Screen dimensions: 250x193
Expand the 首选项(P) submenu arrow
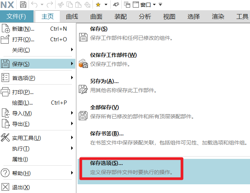click(72, 77)
